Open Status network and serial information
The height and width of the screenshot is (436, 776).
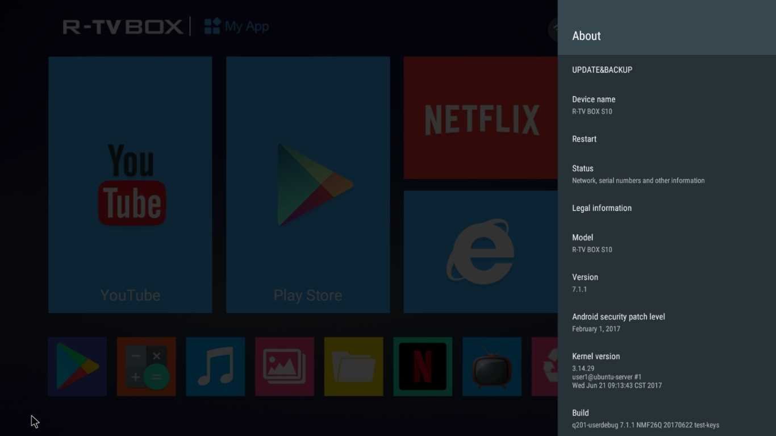point(667,174)
